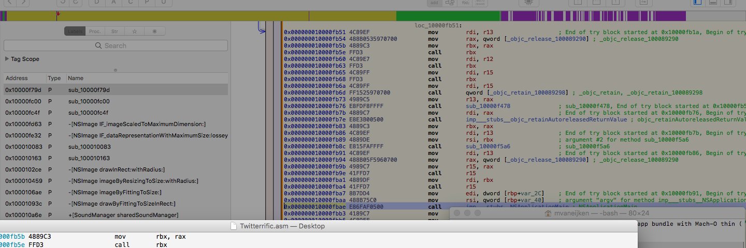Focus the Twitterrific.asm window title bar
The width and height of the screenshot is (746, 248).
pyautogui.click(x=318, y=226)
